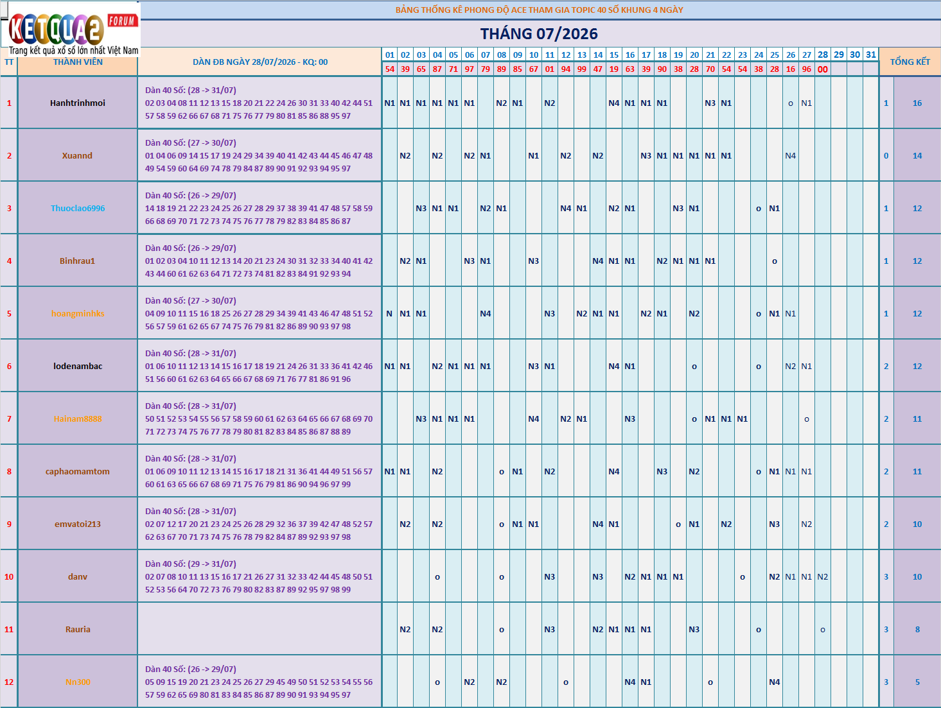Select the N3 cell in lodenambac row
941x708 pixels.
pos(534,366)
